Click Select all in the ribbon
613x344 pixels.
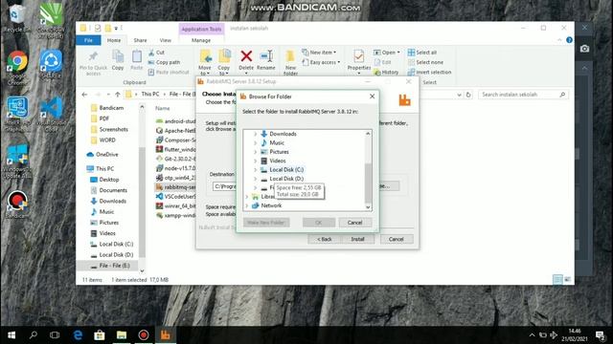[x=422, y=53]
